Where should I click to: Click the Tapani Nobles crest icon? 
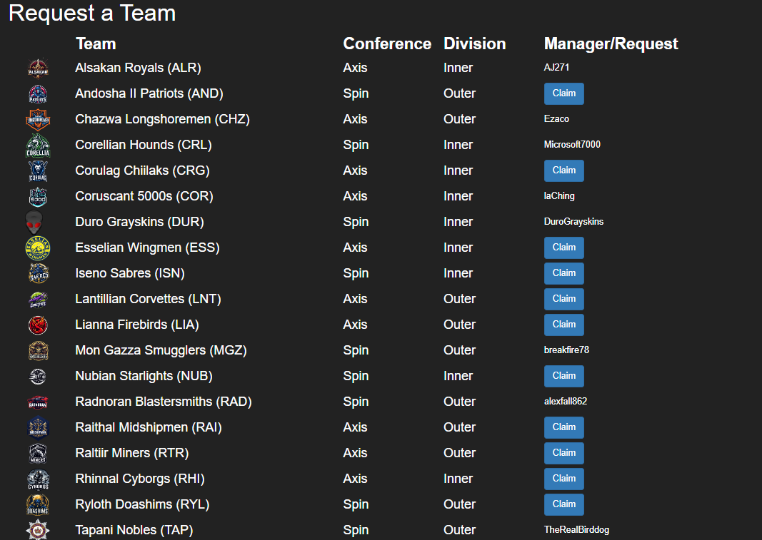point(39,530)
